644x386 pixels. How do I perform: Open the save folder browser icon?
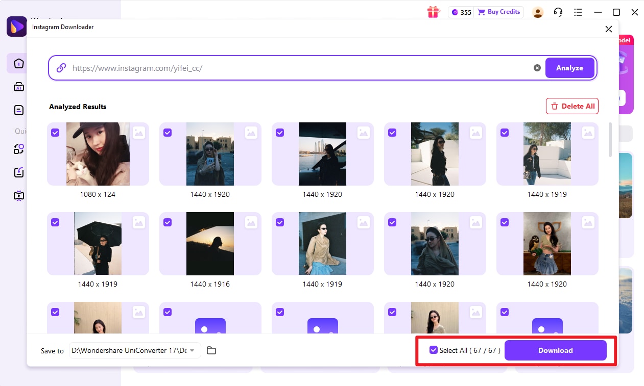pyautogui.click(x=211, y=350)
